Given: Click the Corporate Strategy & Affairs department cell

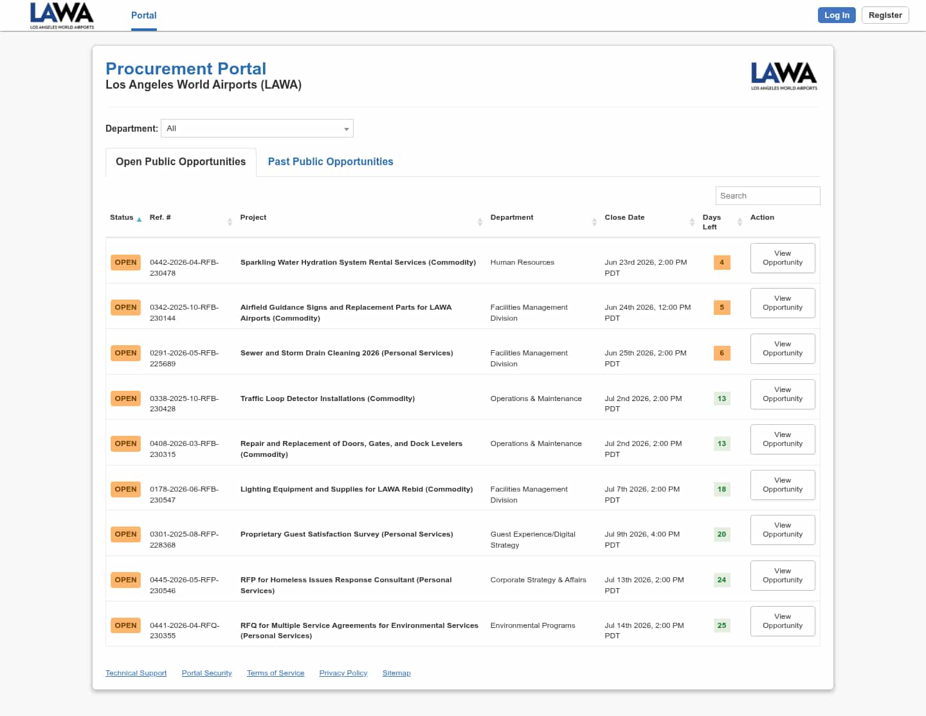Looking at the screenshot, I should click(x=538, y=580).
